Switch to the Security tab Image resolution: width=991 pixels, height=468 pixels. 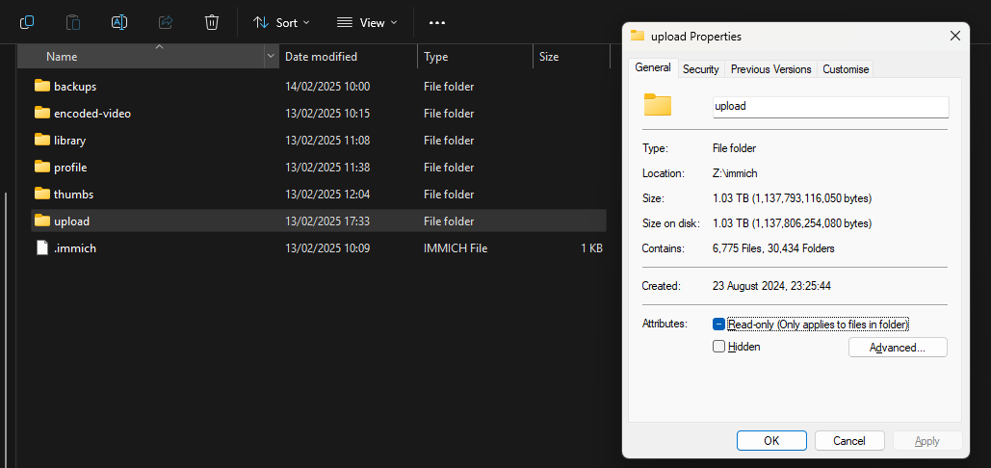(x=700, y=68)
